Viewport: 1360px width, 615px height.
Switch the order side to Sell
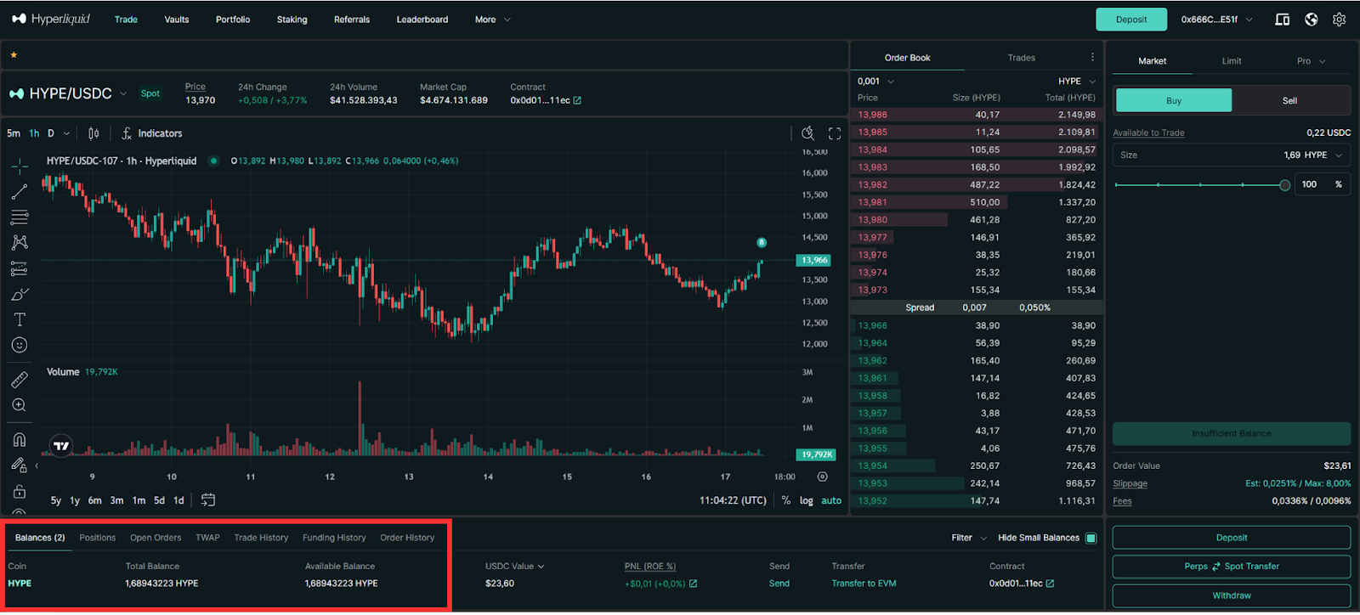tap(1289, 100)
